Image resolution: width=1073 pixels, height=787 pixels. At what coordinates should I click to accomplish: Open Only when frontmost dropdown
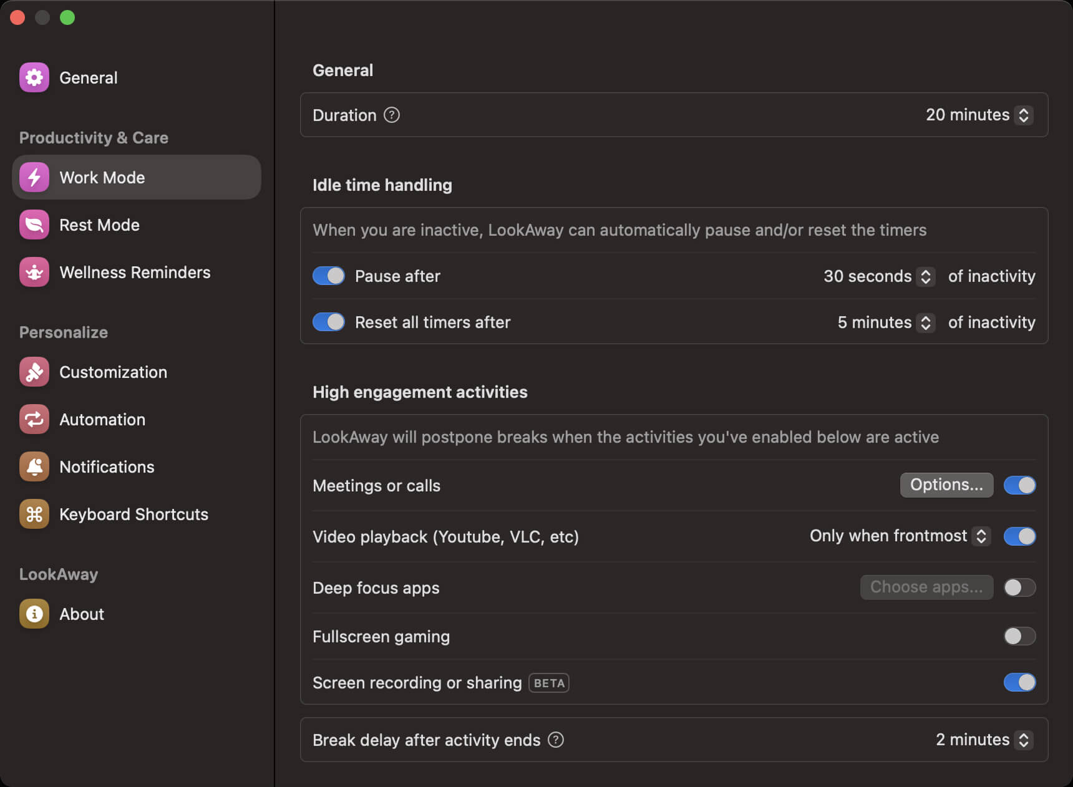[900, 536]
